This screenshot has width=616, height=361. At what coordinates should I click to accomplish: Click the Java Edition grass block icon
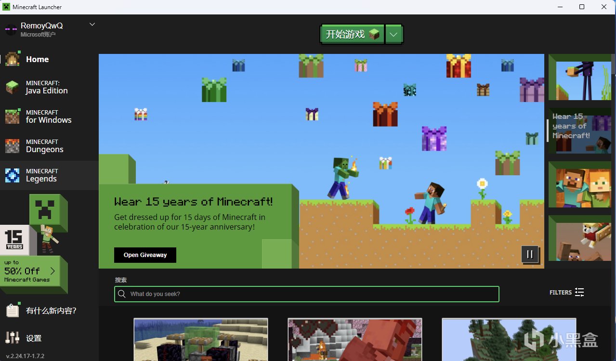12,87
